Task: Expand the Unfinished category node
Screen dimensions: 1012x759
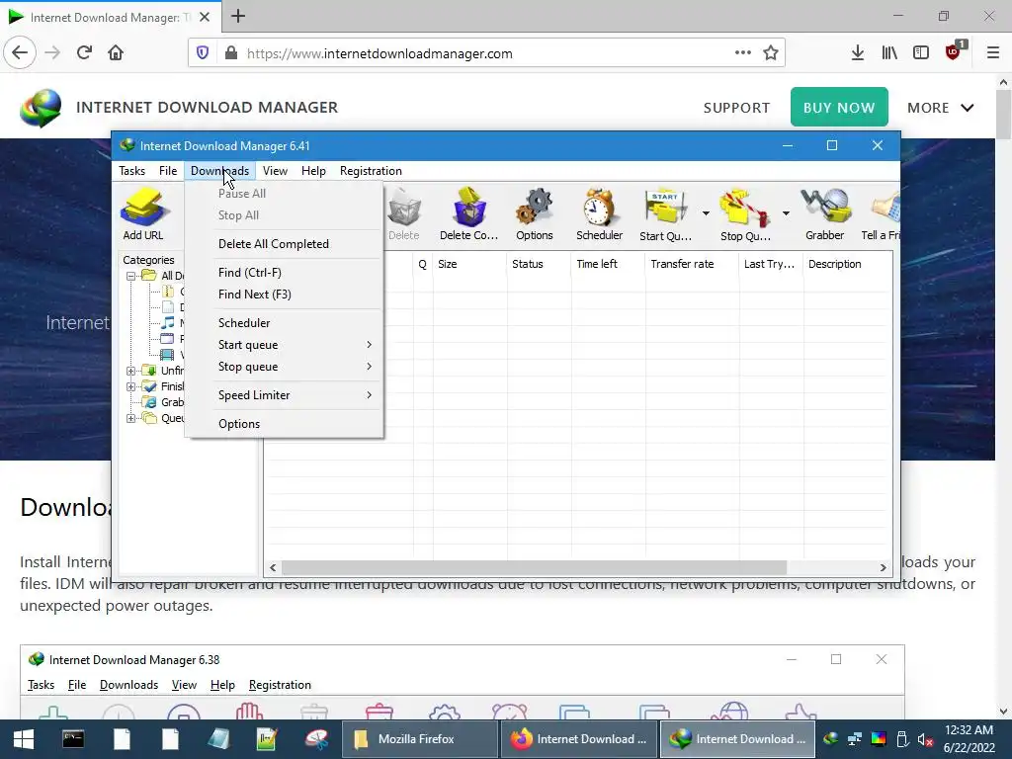Action: click(131, 371)
